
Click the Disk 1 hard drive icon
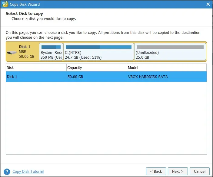(x=12, y=53)
